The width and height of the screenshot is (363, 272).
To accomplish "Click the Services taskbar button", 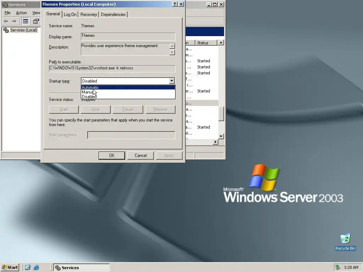I will pos(82,268).
